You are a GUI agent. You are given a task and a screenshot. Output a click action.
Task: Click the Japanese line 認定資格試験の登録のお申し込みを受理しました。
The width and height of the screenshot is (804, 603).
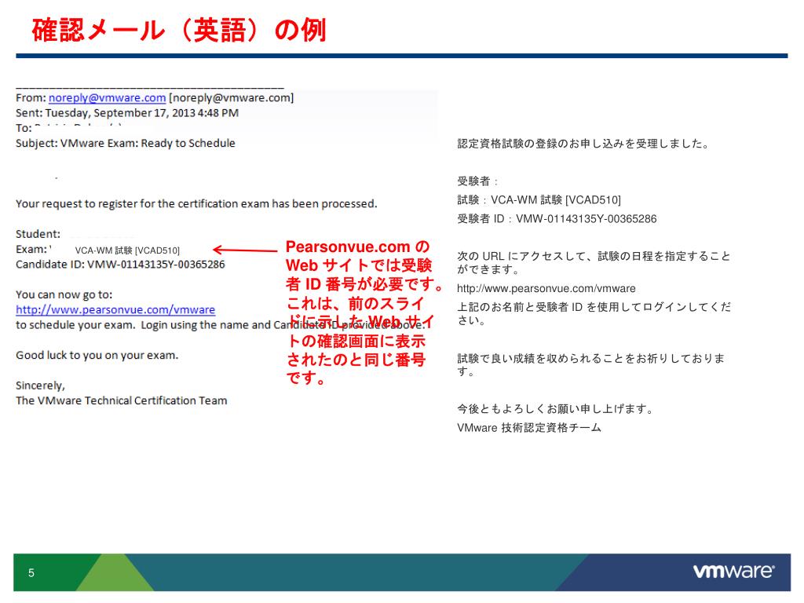click(583, 144)
